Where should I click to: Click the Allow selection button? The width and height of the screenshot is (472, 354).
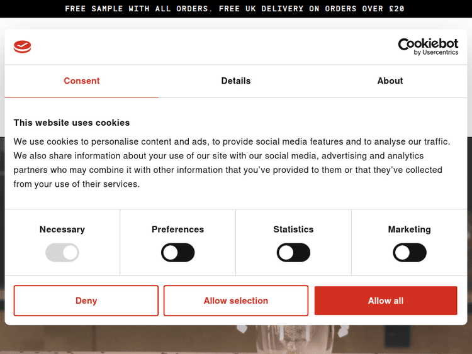pyautogui.click(x=236, y=301)
